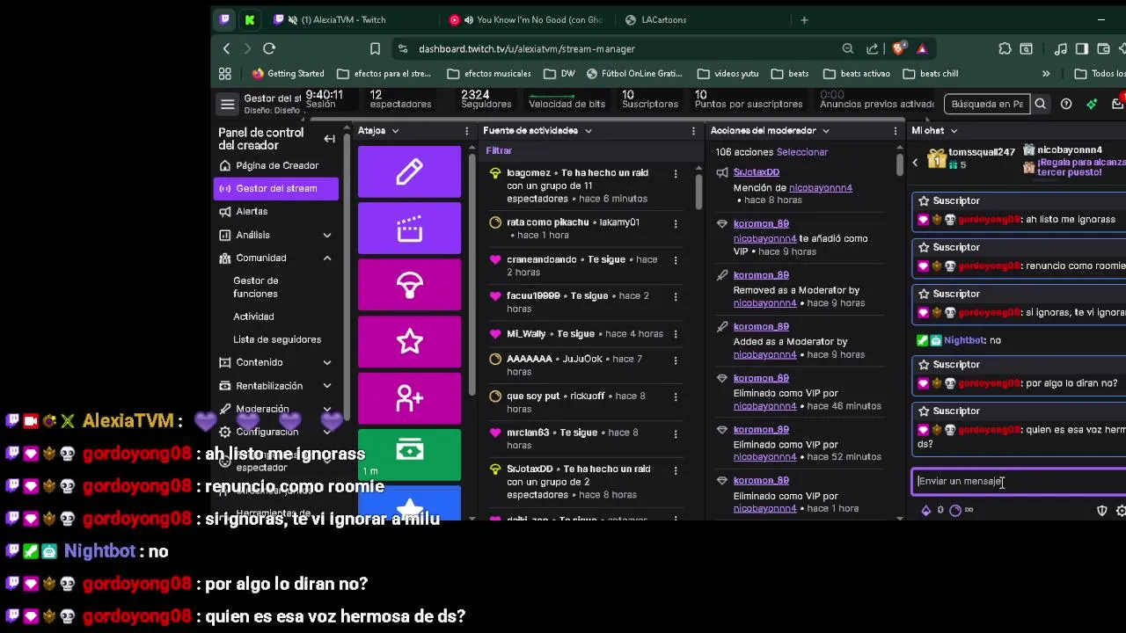The width and height of the screenshot is (1126, 633).
Task: Click the search magnifier button in dashboard
Action: pyautogui.click(x=1041, y=104)
